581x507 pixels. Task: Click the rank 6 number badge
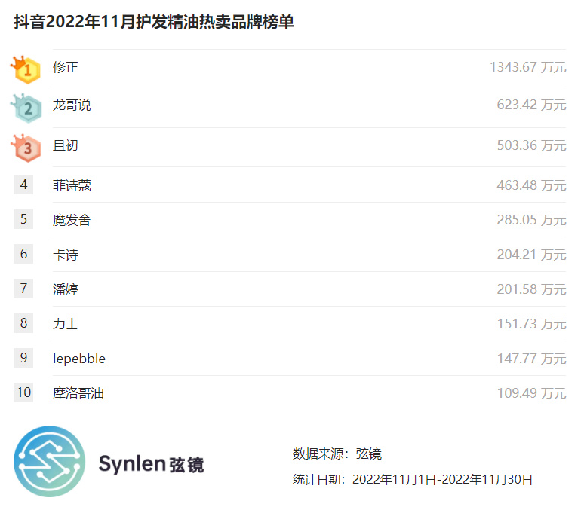[23, 254]
